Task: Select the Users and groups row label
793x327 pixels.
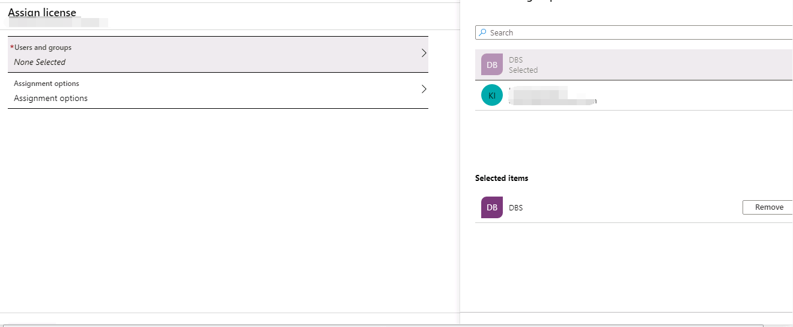Action: (43, 47)
